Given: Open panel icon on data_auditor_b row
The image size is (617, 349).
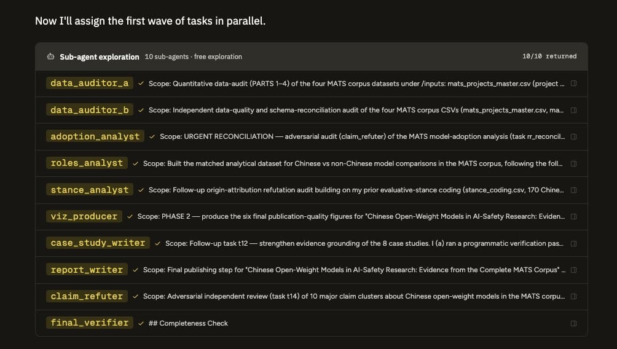Looking at the screenshot, I should [574, 110].
